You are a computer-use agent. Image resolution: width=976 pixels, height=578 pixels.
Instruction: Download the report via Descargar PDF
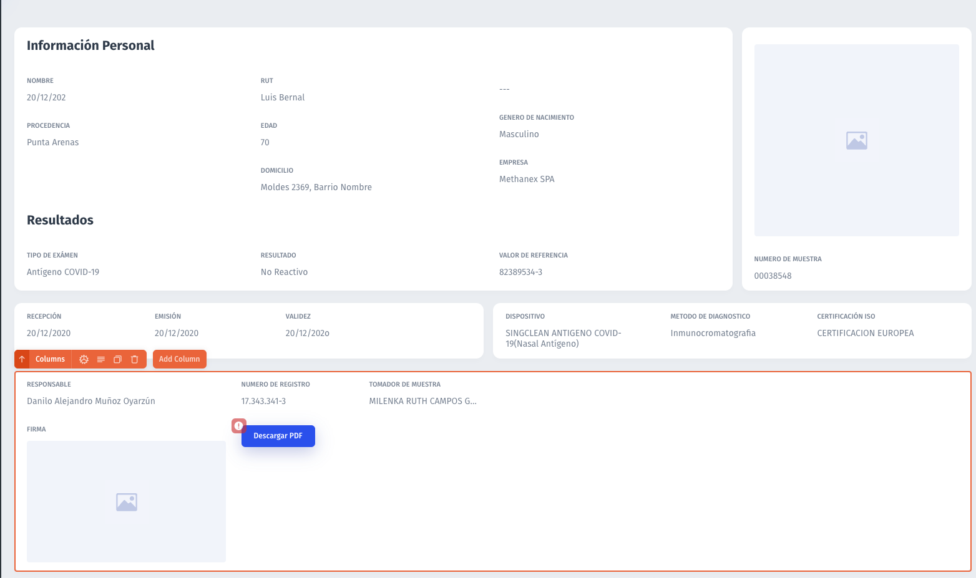pos(278,436)
